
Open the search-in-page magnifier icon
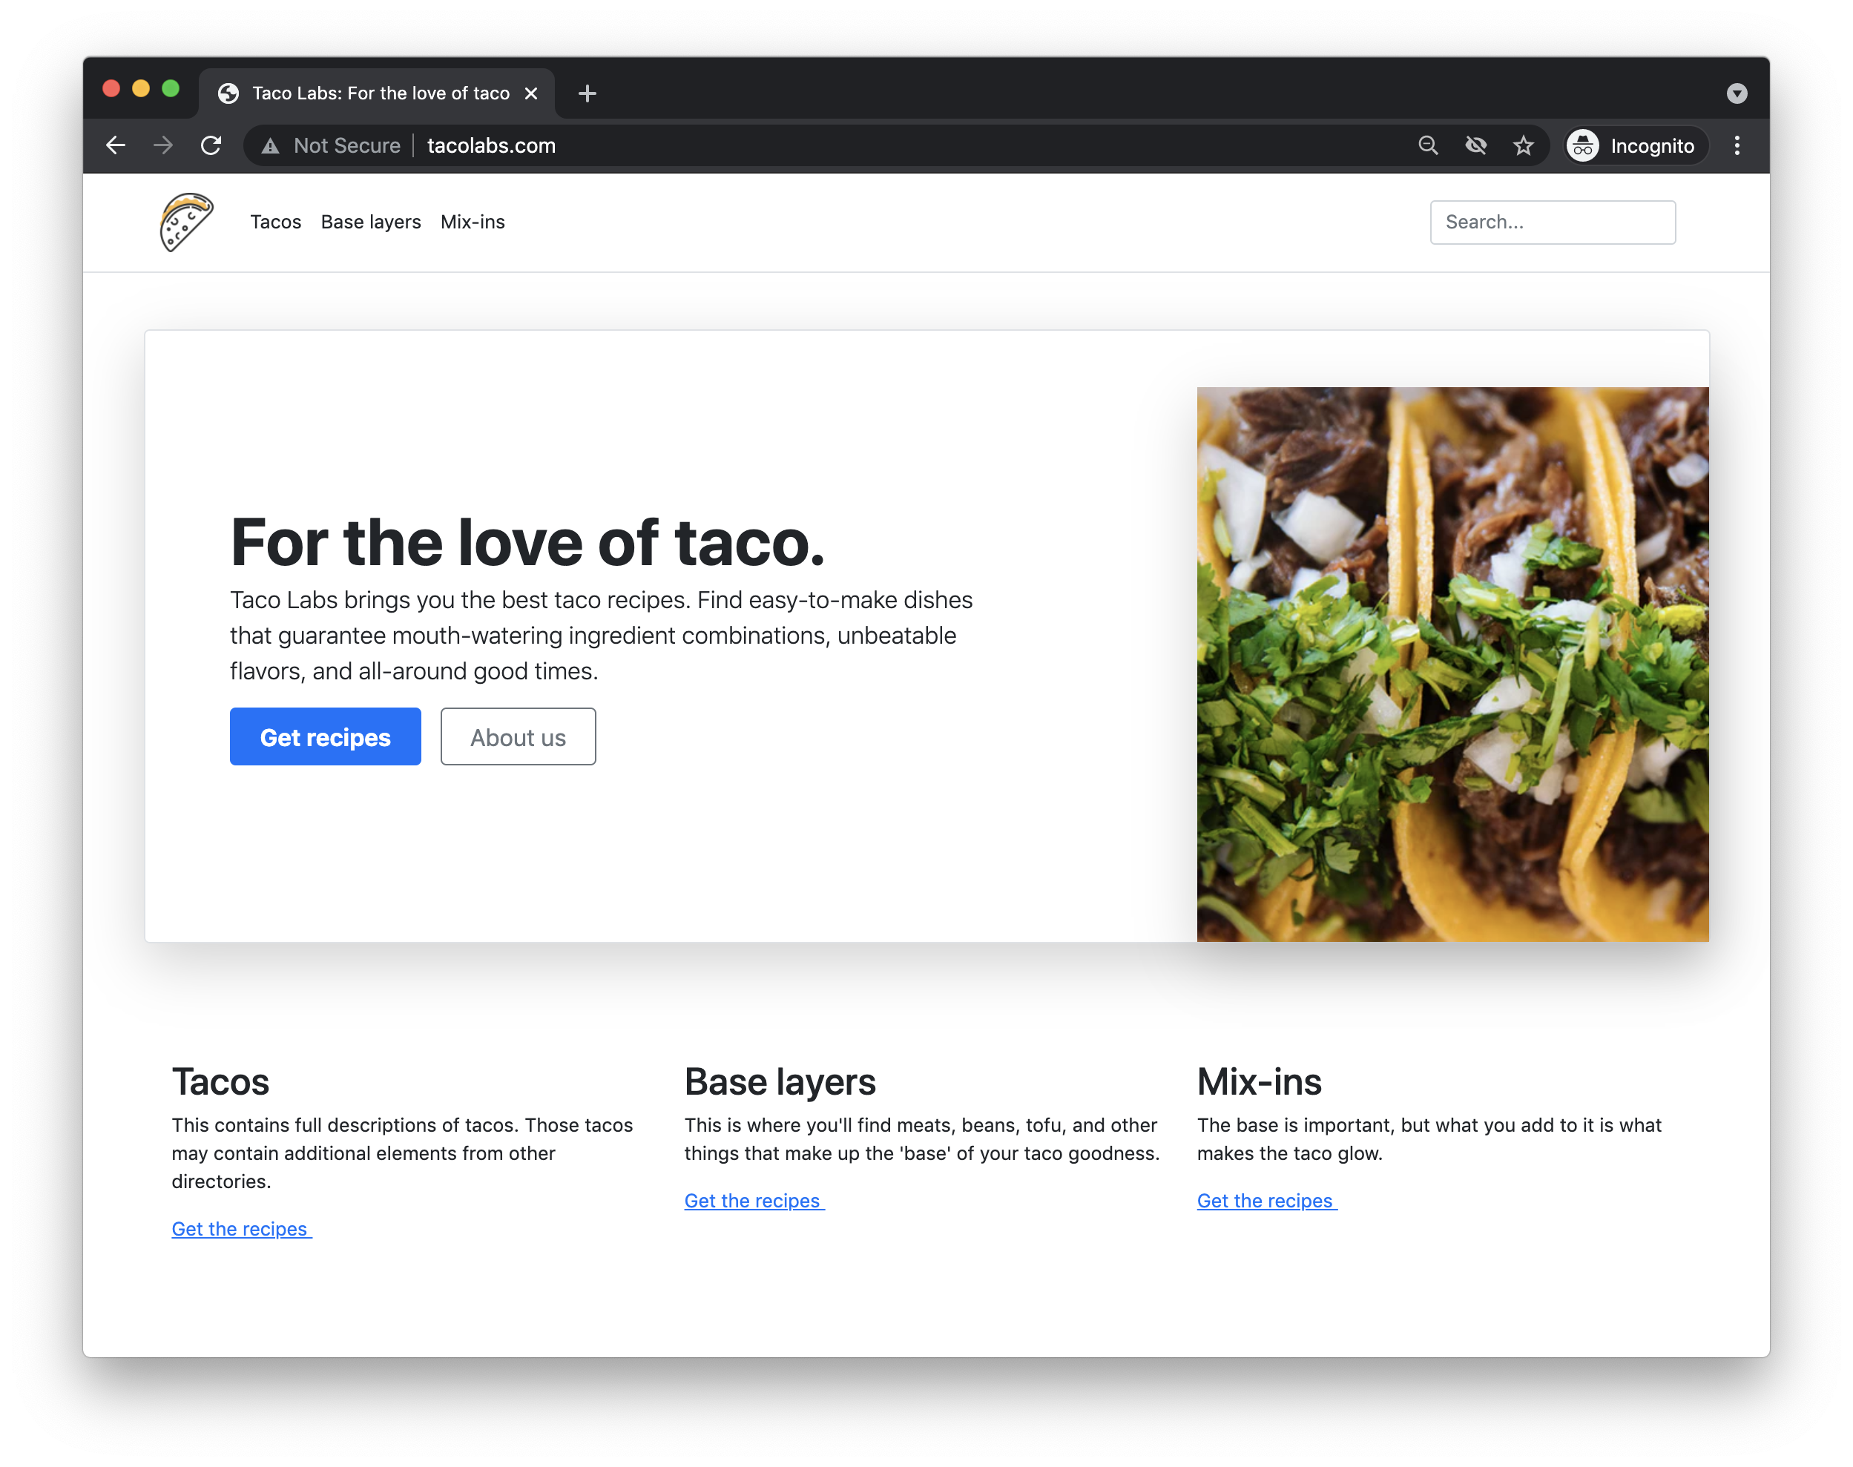point(1429,145)
